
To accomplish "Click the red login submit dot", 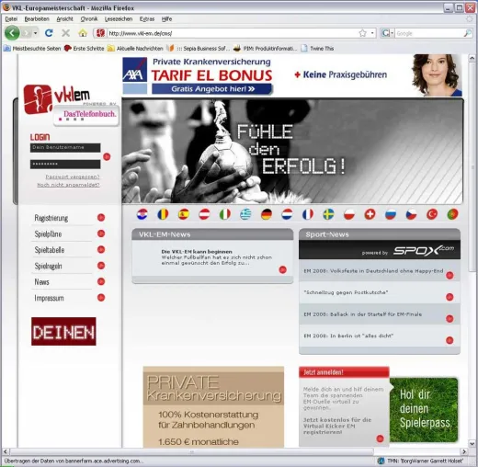I will click(x=107, y=157).
